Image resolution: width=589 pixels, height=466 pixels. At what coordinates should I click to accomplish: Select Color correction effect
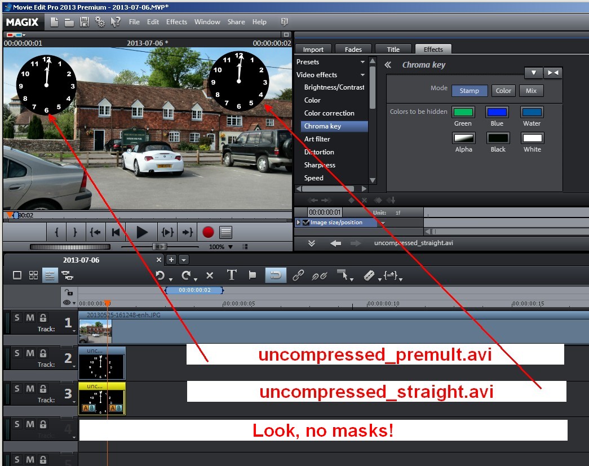pos(329,113)
